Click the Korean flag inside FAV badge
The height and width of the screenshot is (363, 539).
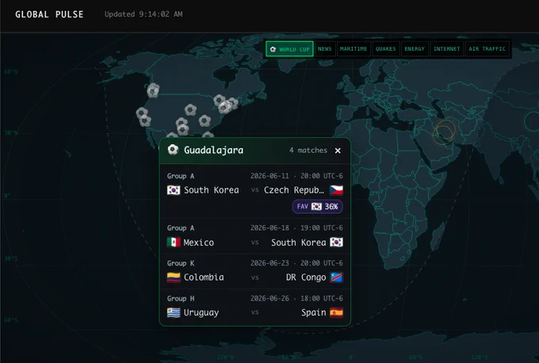[316, 206]
